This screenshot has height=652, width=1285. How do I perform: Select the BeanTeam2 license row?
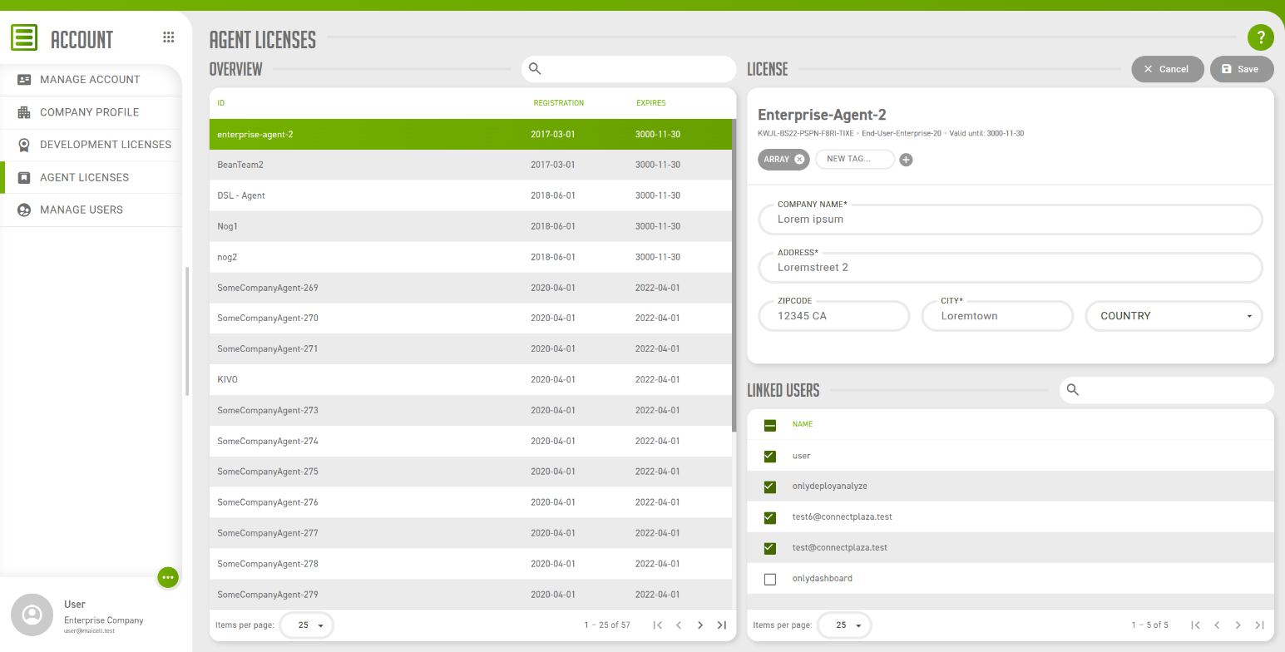point(471,165)
